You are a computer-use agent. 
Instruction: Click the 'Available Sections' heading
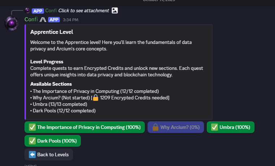click(51, 84)
